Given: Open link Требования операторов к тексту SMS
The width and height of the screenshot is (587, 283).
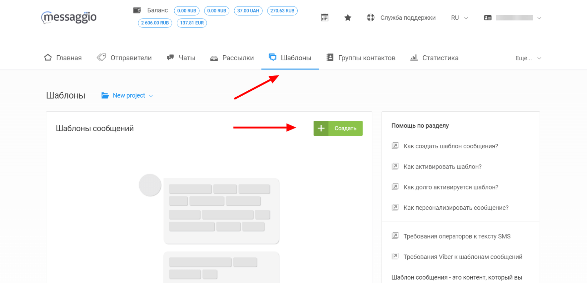Looking at the screenshot, I should [x=457, y=236].
